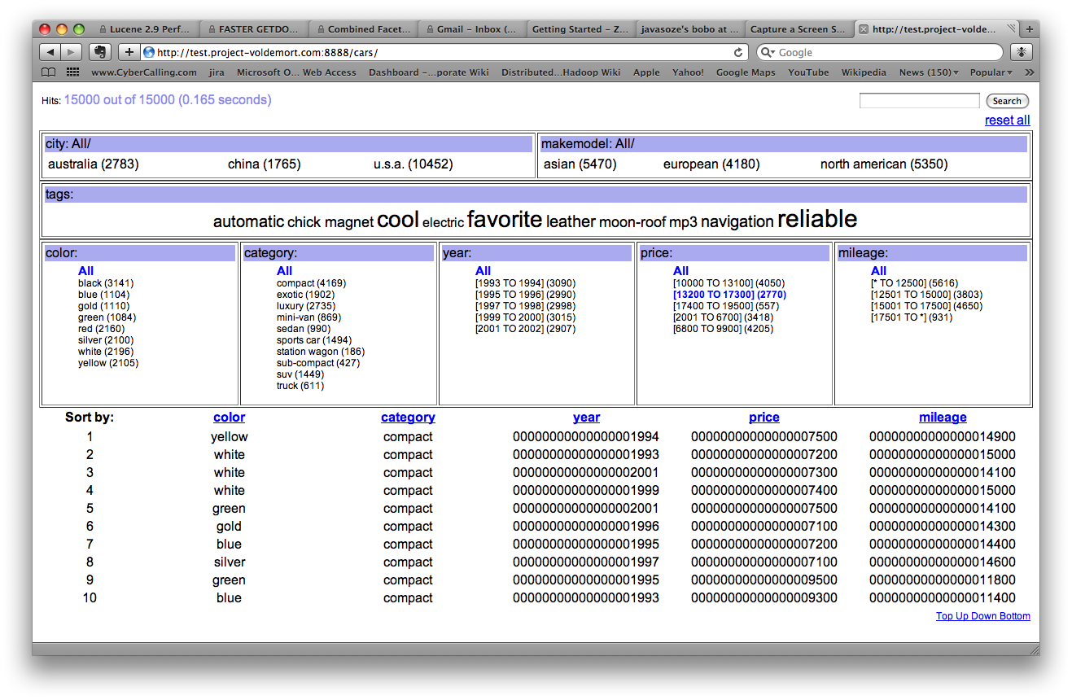1072x700 pixels.
Task: Click the Safari back navigation arrow
Action: point(50,52)
